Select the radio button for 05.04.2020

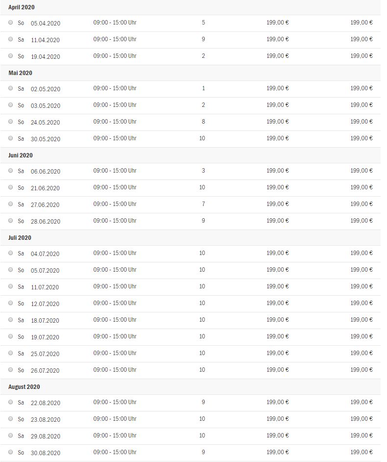point(11,23)
